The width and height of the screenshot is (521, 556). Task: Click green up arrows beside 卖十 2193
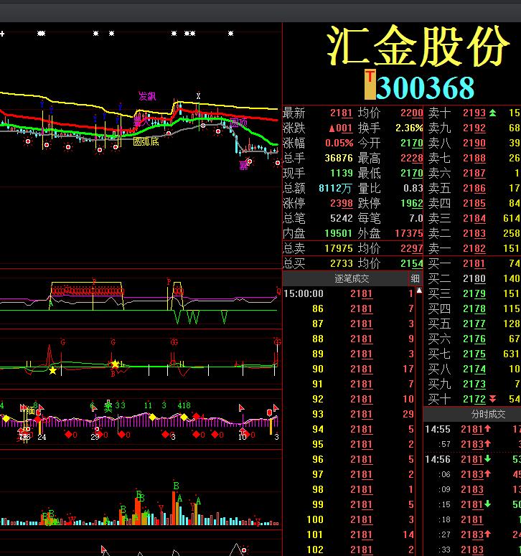coord(492,113)
